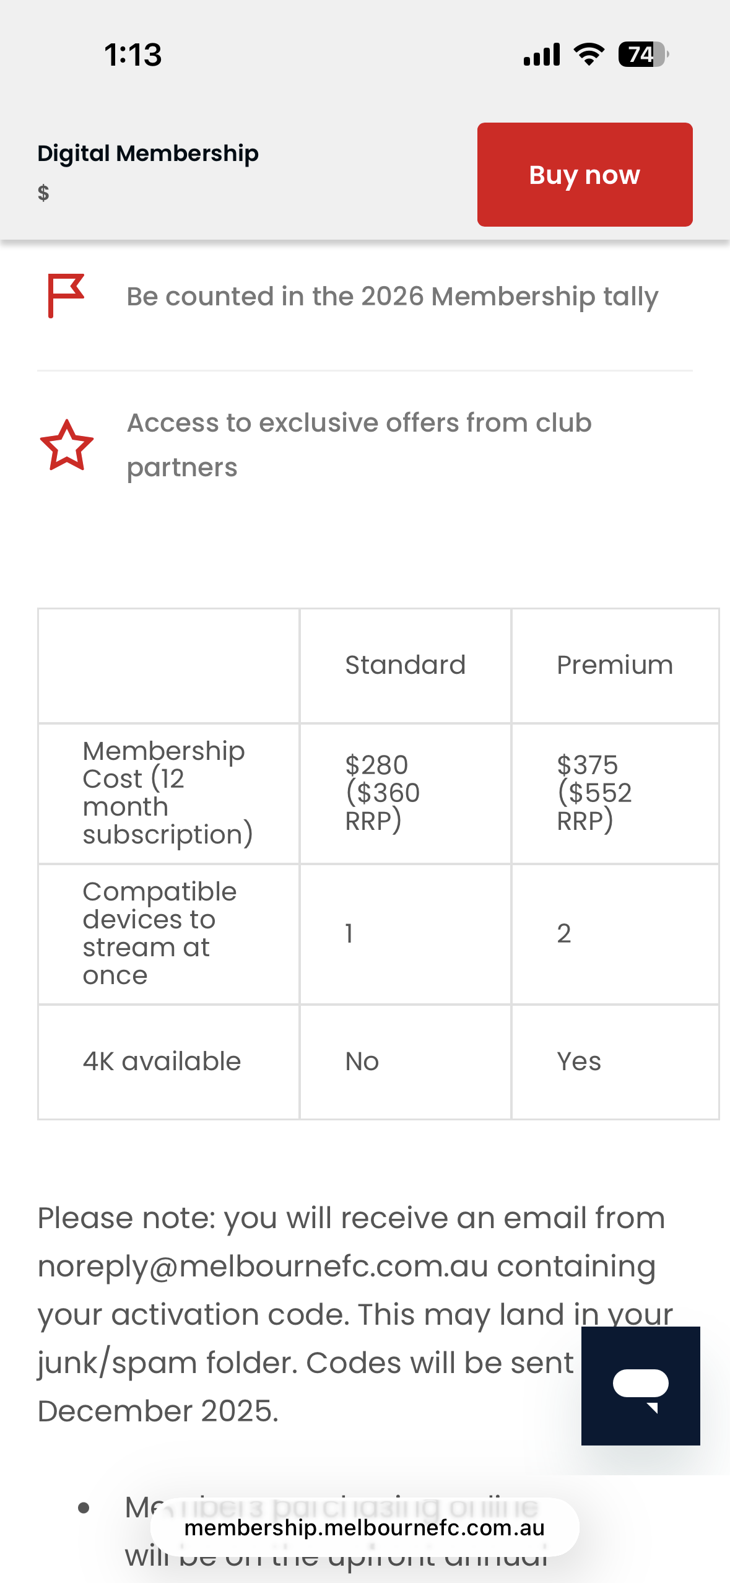Screen dimensions: 730x1583
Task: Tap the battery indicator in status bar
Action: coord(643,55)
